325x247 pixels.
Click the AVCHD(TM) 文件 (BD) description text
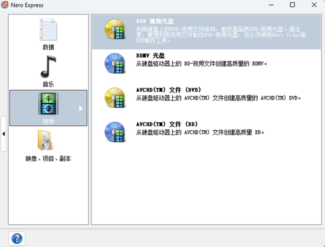[200, 132]
